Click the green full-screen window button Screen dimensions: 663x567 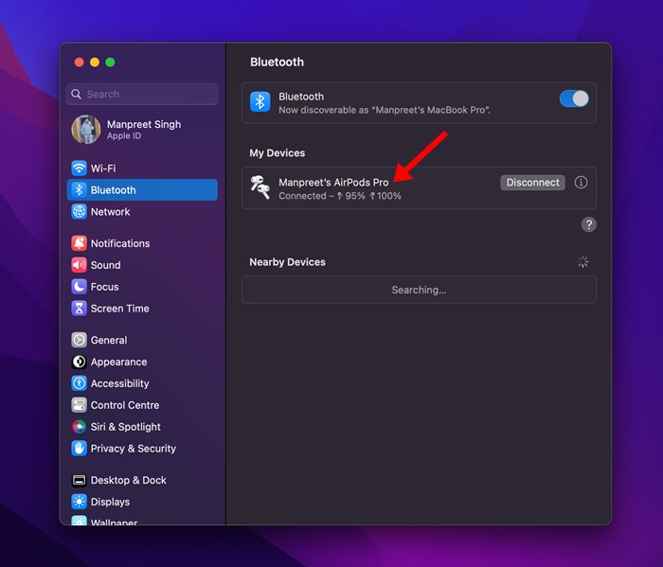[x=111, y=62]
